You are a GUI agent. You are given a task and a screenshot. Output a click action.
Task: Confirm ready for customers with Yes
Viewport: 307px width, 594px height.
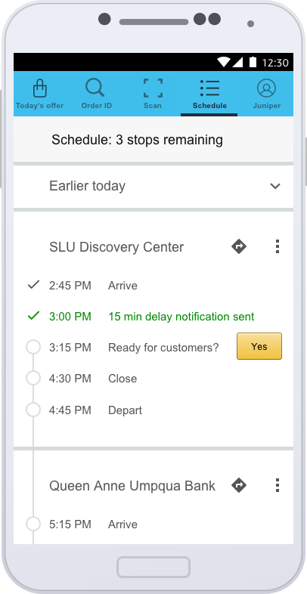pos(259,346)
